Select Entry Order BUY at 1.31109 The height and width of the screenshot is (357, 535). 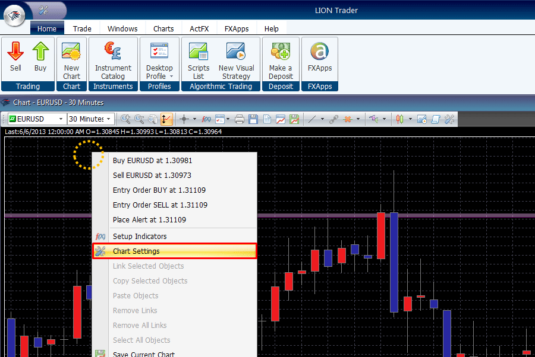[x=175, y=190]
